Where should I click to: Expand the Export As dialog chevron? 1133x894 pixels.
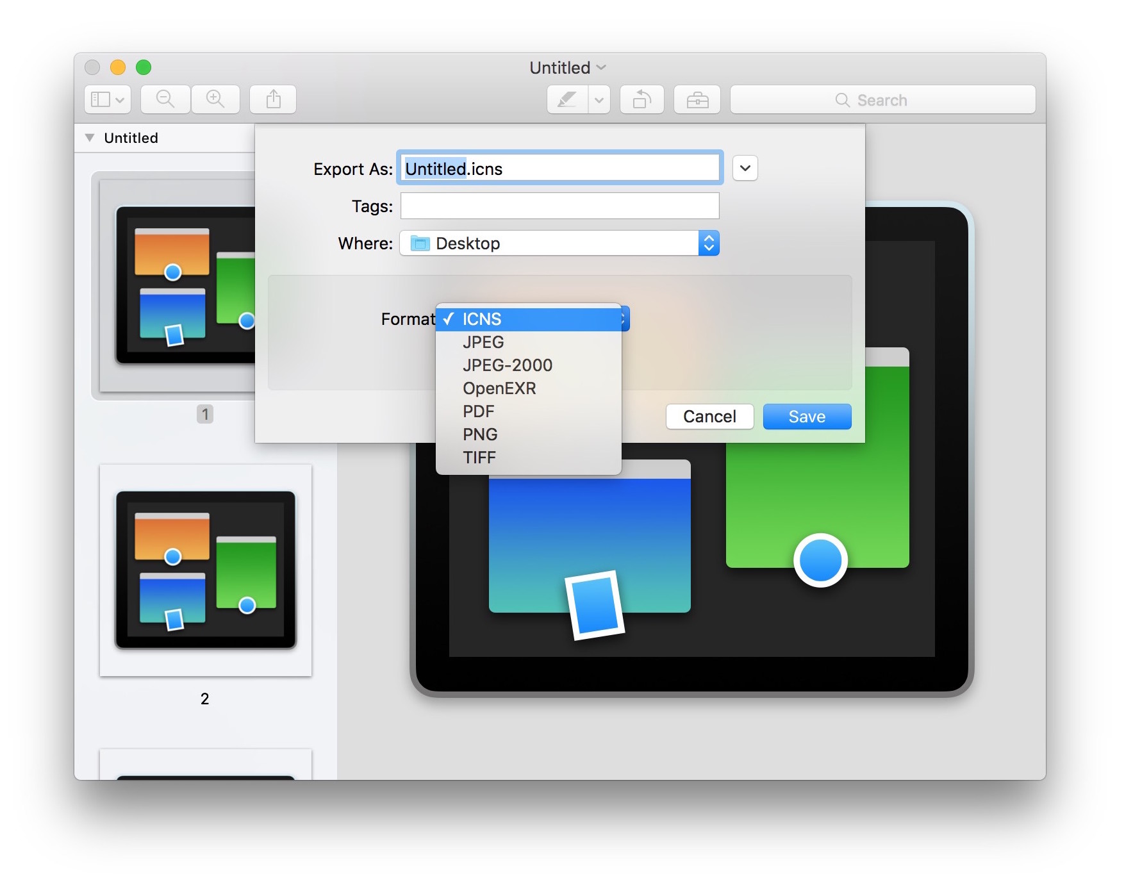pos(745,168)
